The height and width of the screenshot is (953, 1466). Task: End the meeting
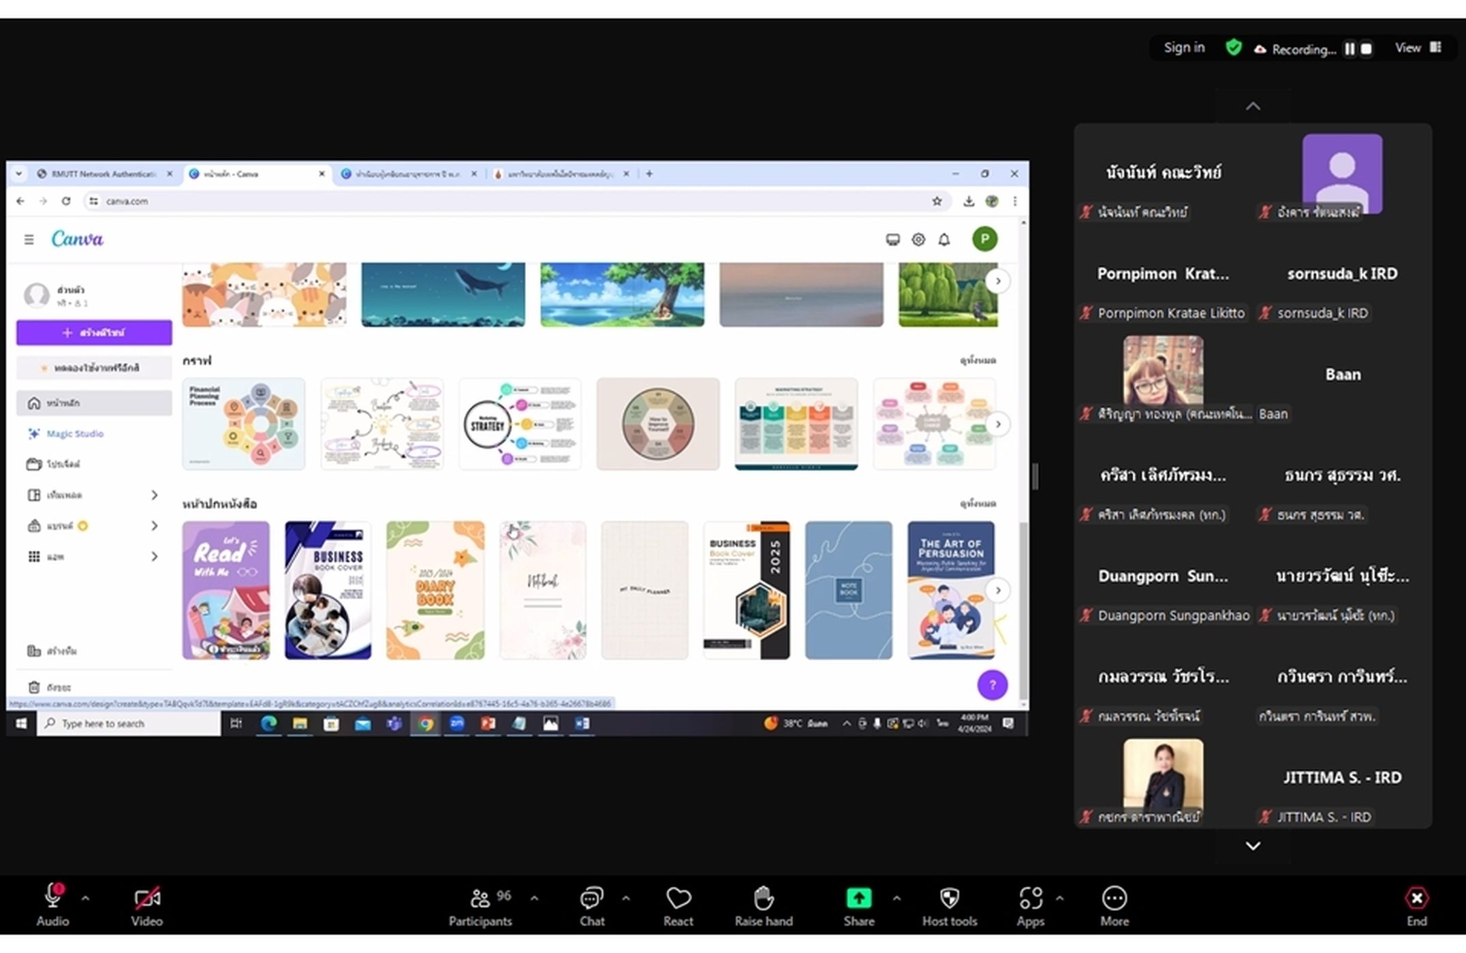pyautogui.click(x=1416, y=907)
